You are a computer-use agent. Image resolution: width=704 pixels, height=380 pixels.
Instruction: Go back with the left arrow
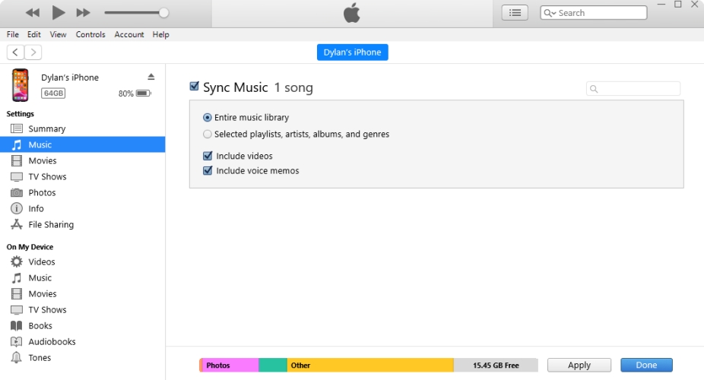15,52
